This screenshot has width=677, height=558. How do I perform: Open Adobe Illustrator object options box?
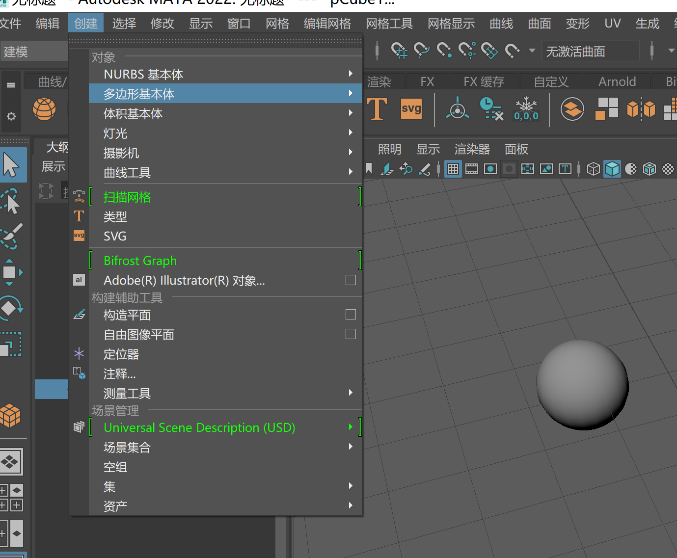351,280
